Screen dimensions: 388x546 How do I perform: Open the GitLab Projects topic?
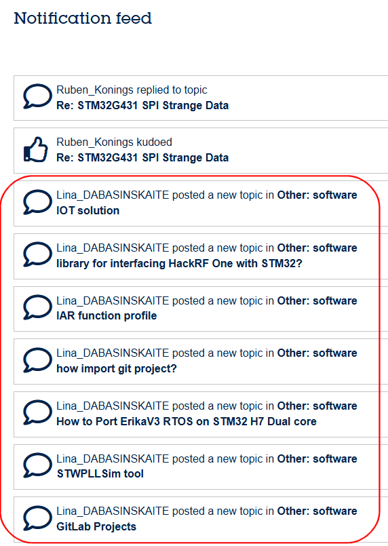[96, 526]
